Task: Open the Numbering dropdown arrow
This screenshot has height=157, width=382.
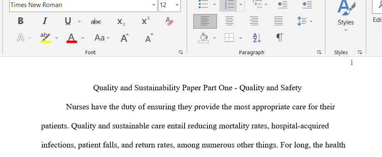Action: pyautogui.click(x=241, y=5)
